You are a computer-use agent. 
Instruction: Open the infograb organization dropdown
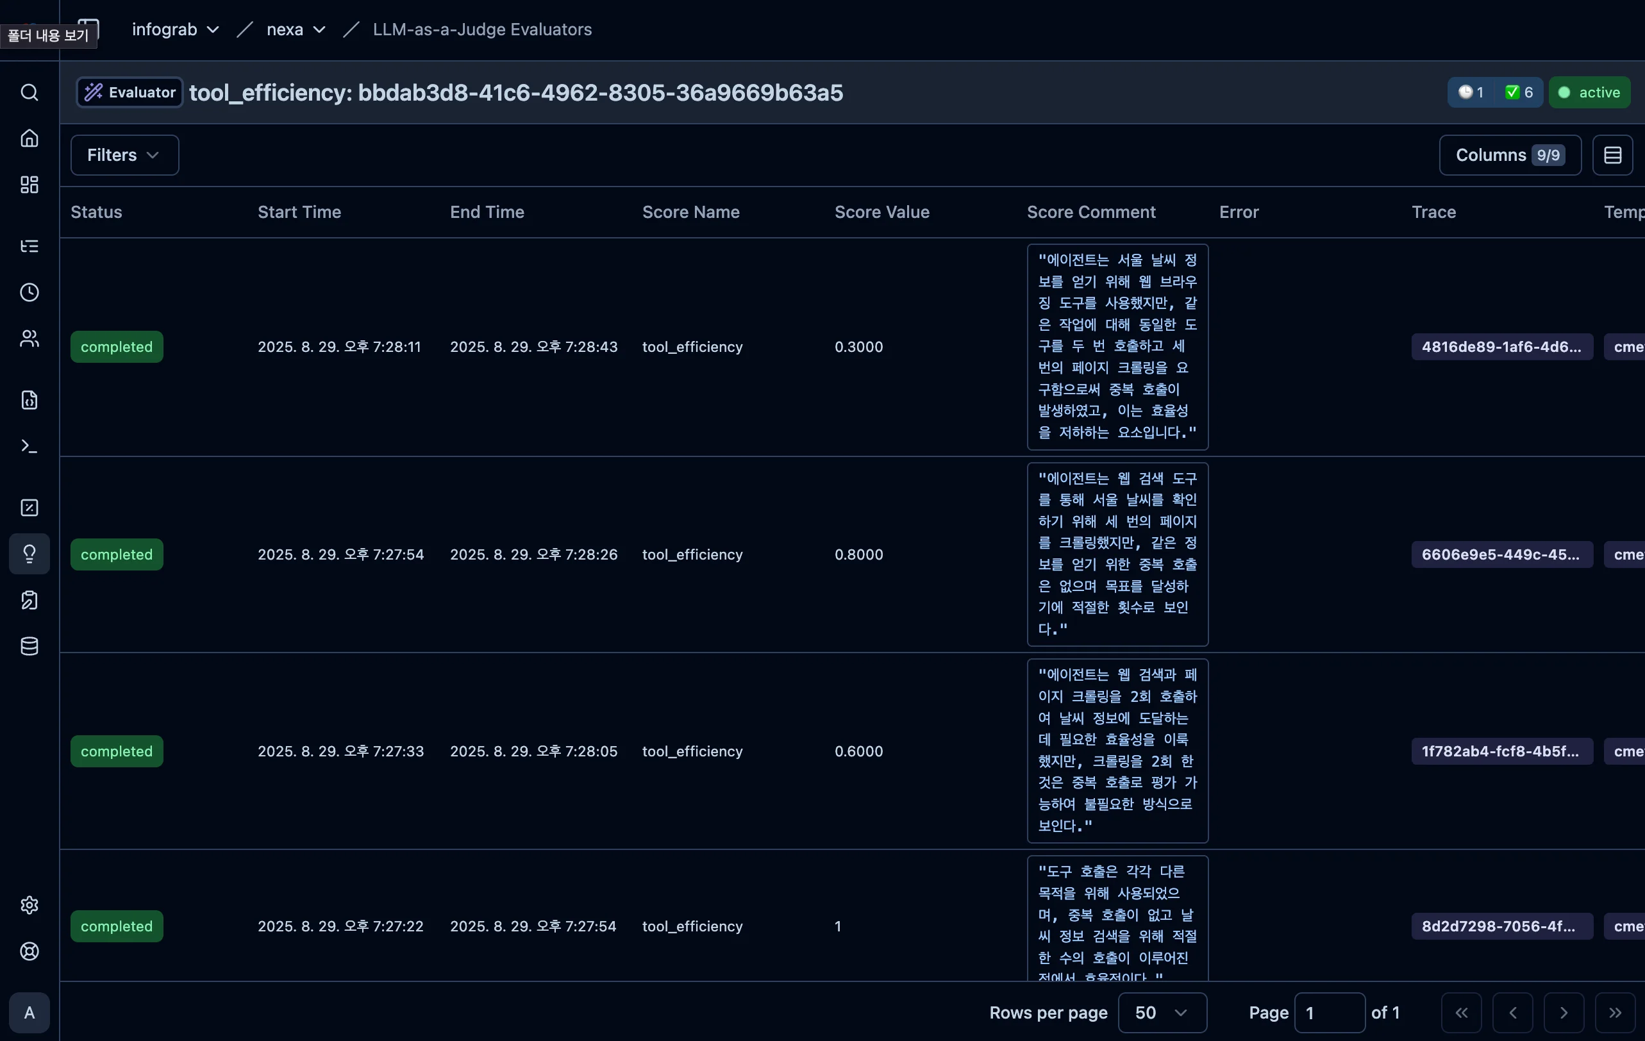pos(175,29)
